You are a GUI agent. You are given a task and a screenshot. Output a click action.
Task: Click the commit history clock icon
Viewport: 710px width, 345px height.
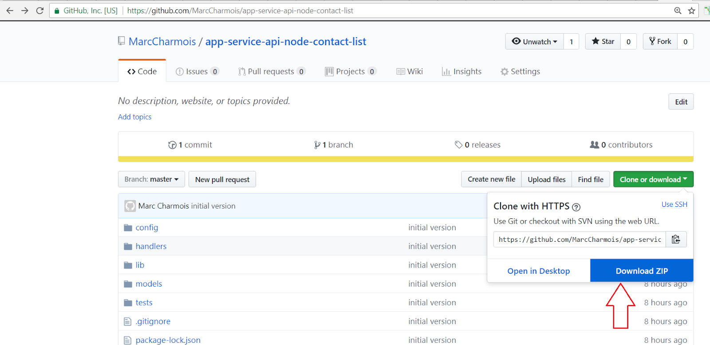(172, 145)
